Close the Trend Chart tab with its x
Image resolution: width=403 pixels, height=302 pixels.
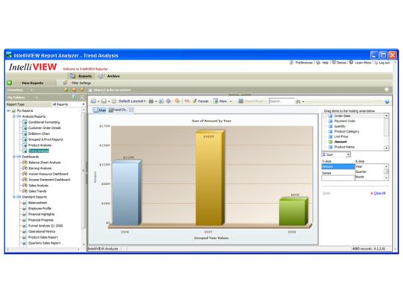131,110
